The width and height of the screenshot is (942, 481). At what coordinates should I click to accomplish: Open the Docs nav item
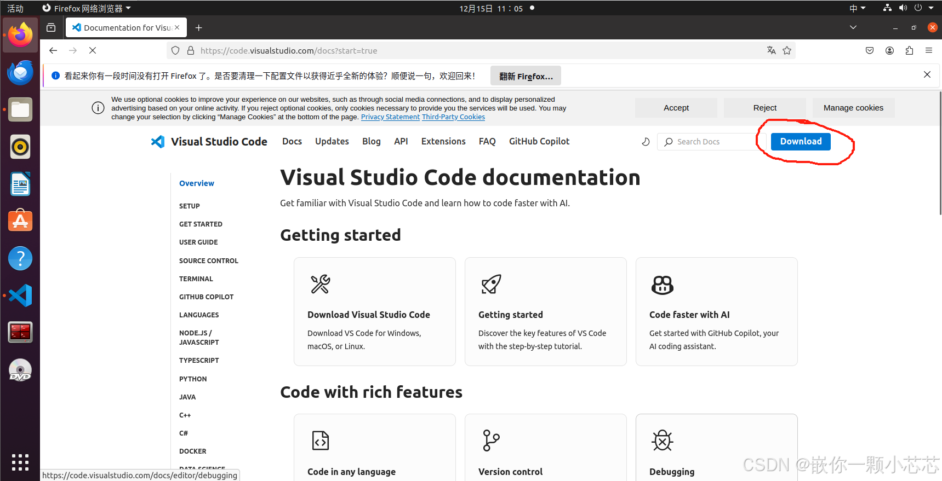click(x=292, y=141)
